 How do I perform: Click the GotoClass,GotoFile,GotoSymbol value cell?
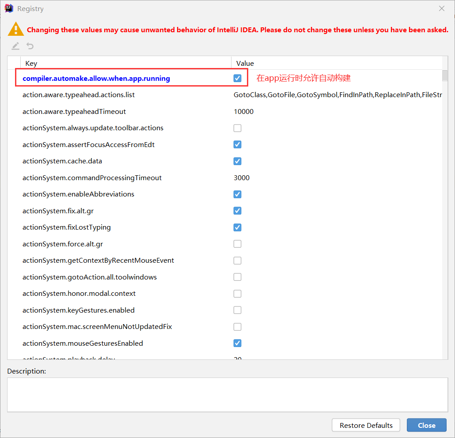point(338,95)
